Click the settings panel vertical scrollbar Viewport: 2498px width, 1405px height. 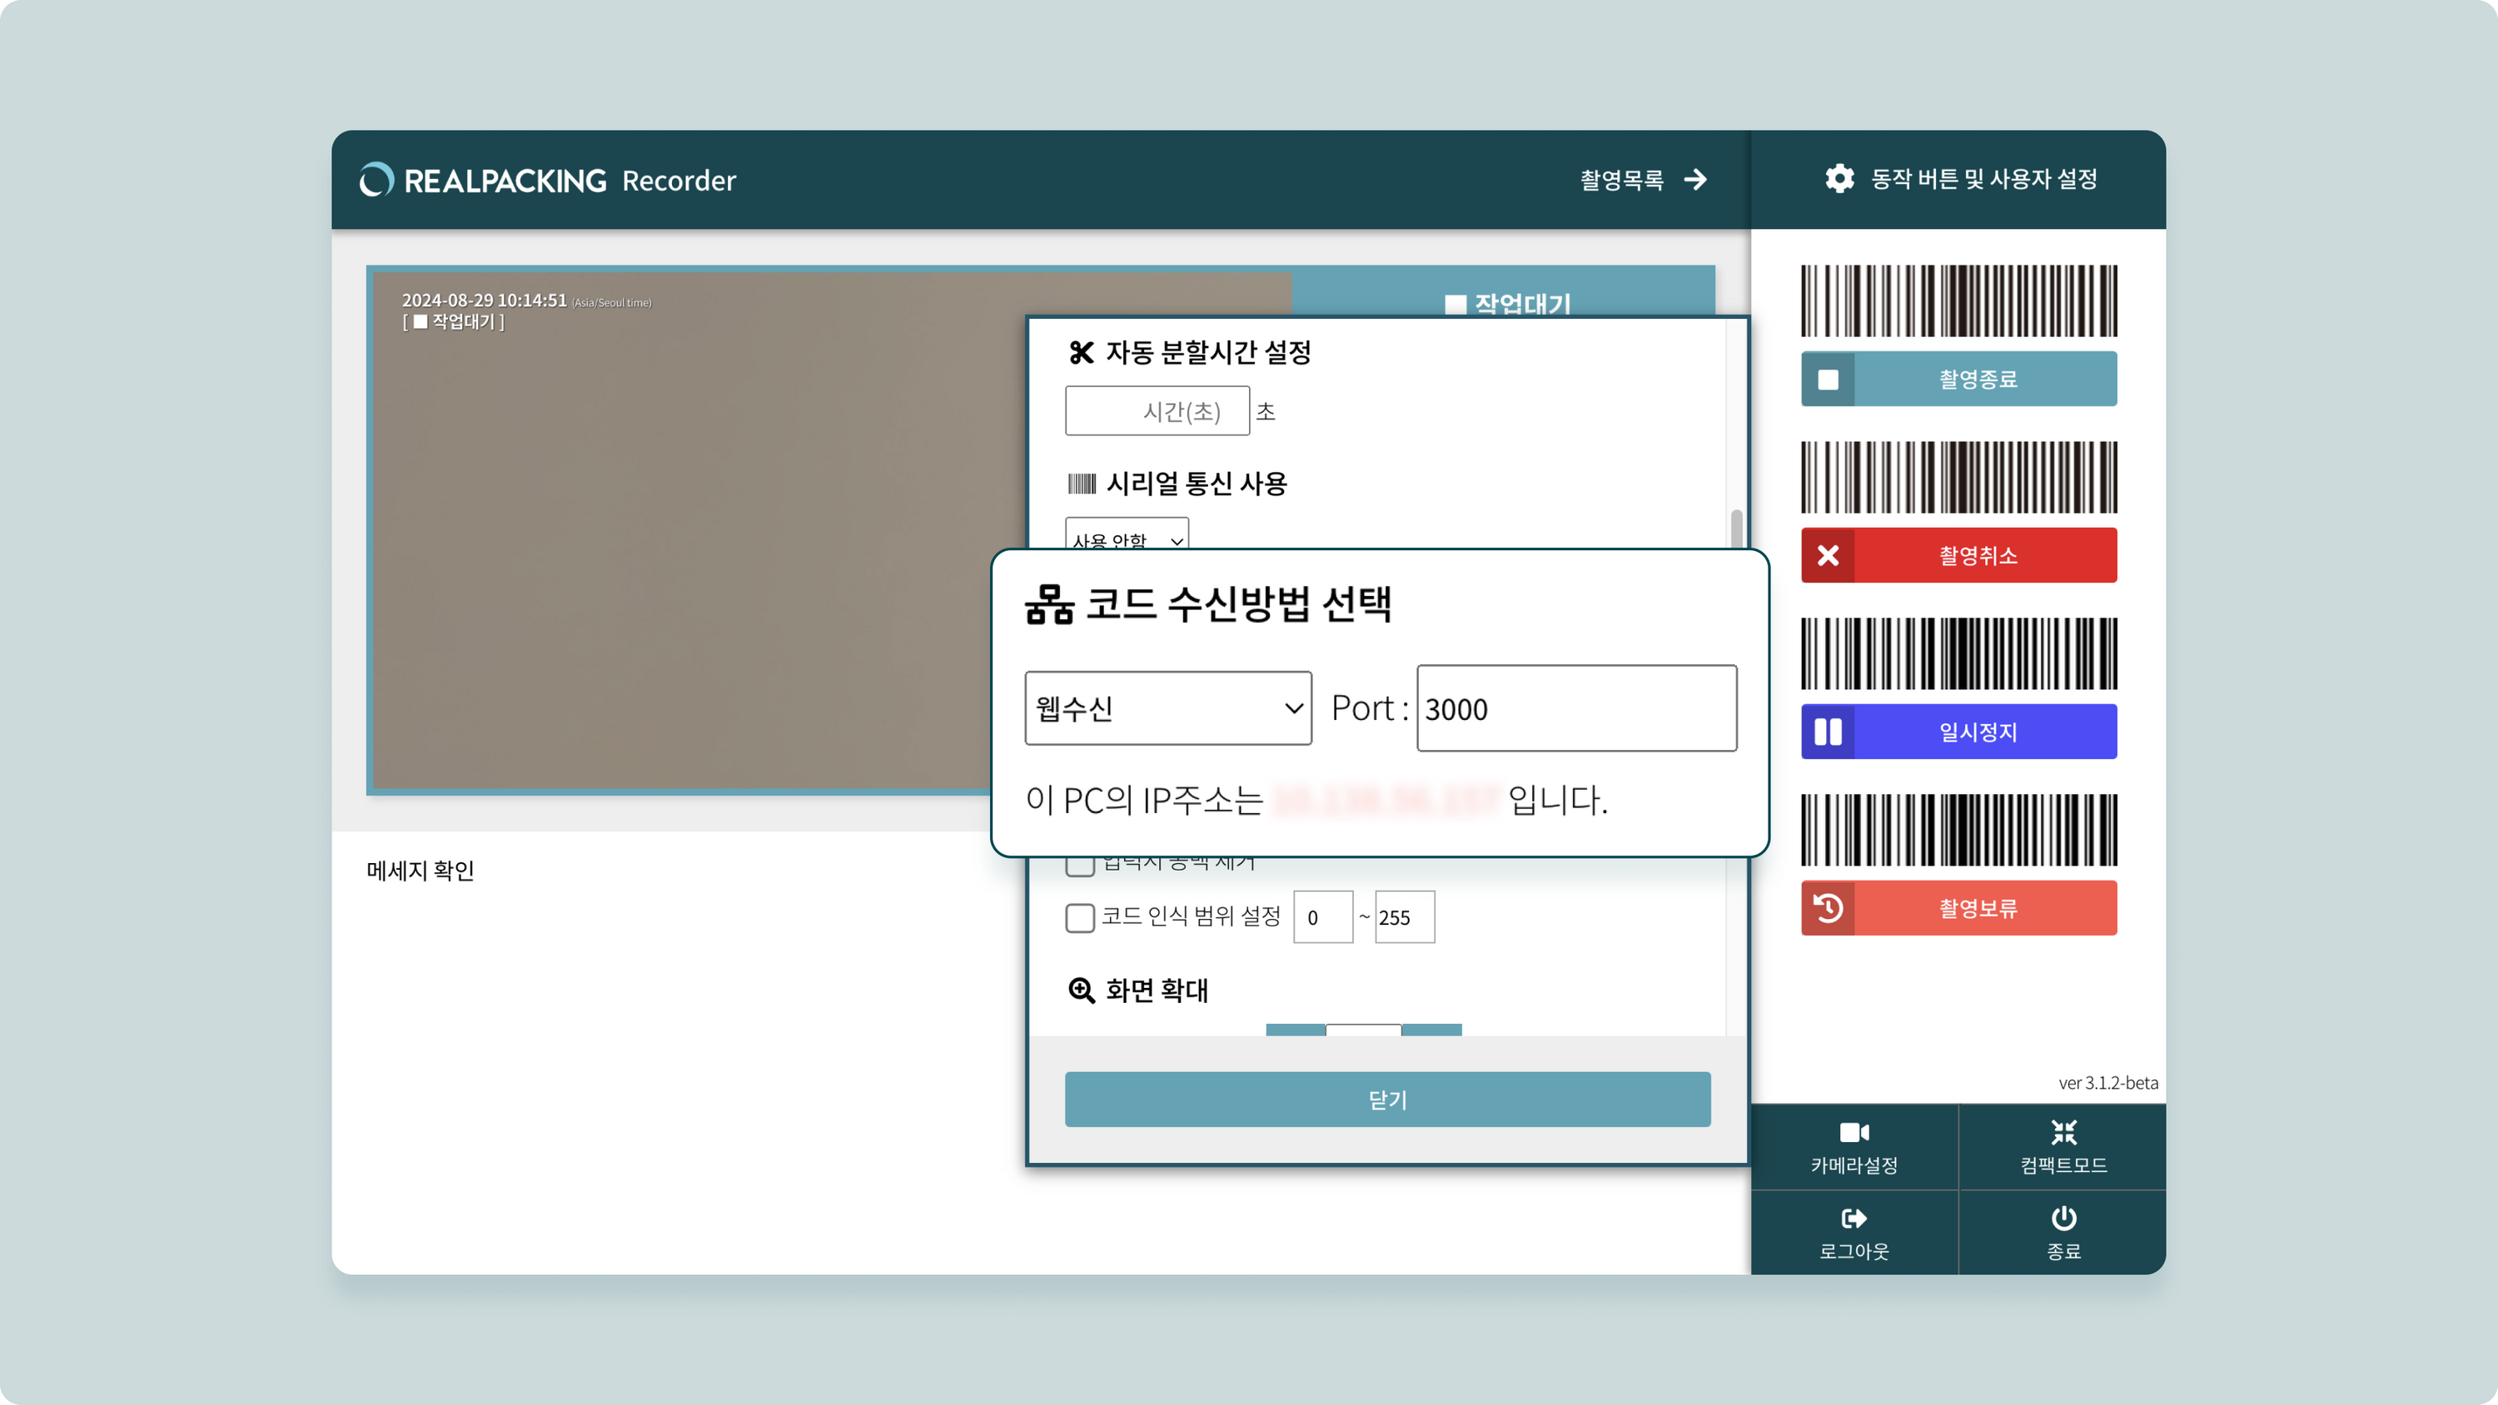(1736, 529)
